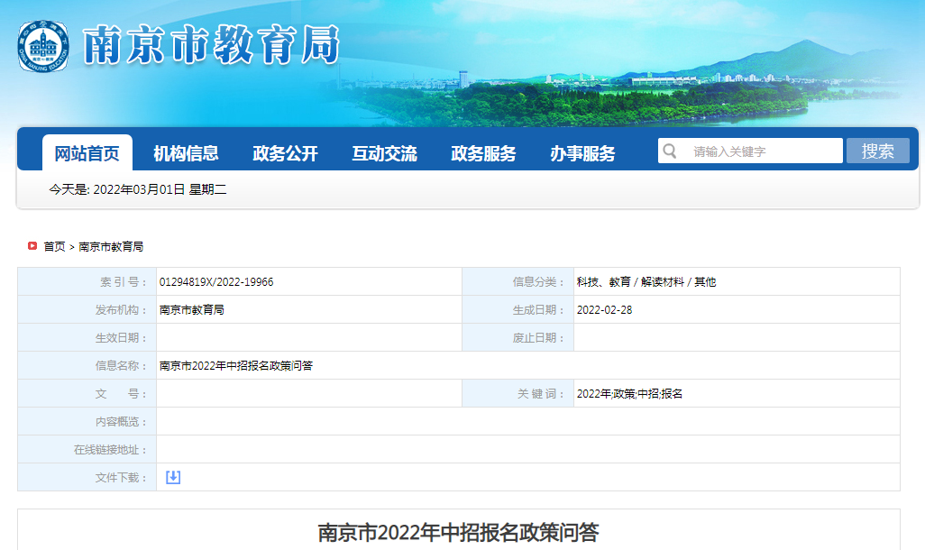The width and height of the screenshot is (925, 550).
Task: Click the Nanjing Education Bureau emblem logo
Action: coord(42,46)
